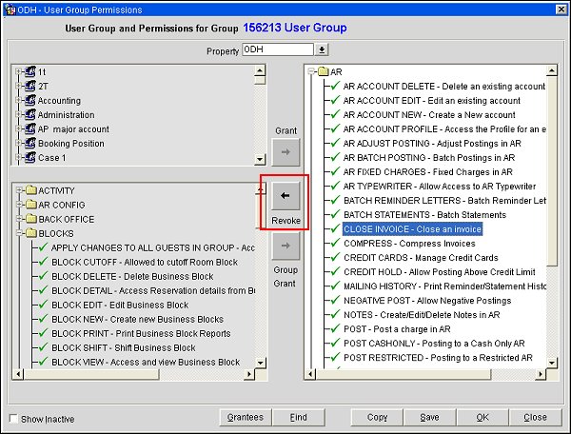Enable the Show Inactive checkbox
571x434 pixels.
coord(12,419)
